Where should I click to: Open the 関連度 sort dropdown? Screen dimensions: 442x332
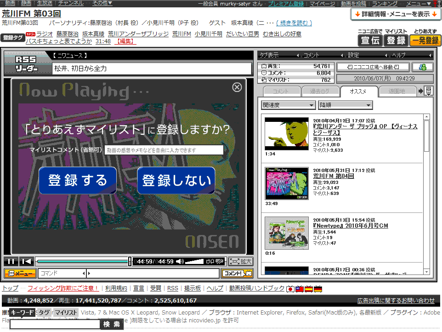tap(288, 105)
